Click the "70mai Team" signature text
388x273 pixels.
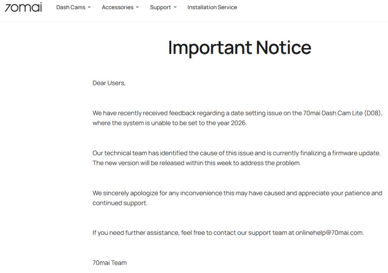[x=110, y=262]
